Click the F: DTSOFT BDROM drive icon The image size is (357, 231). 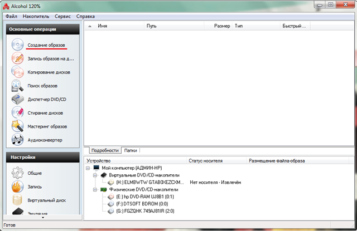click(111, 204)
